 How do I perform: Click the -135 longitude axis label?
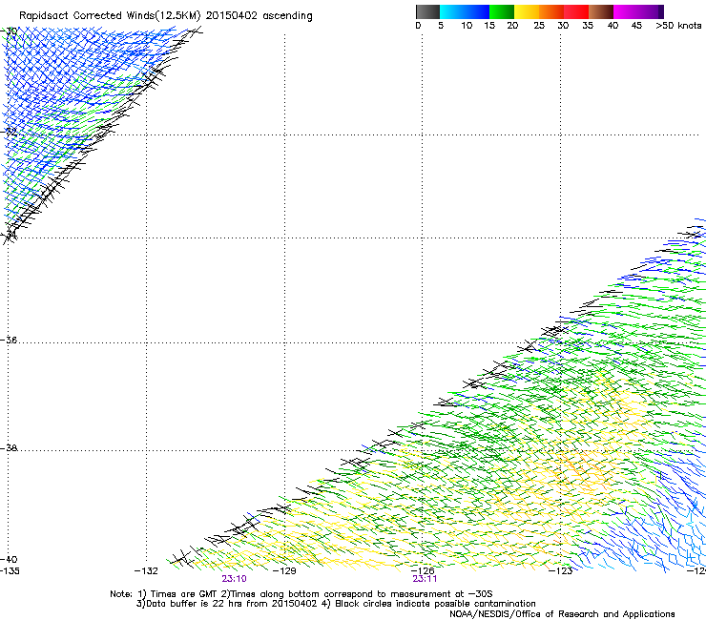pyautogui.click(x=10, y=571)
